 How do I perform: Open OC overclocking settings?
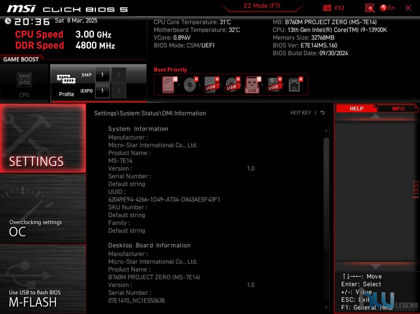pos(43,209)
